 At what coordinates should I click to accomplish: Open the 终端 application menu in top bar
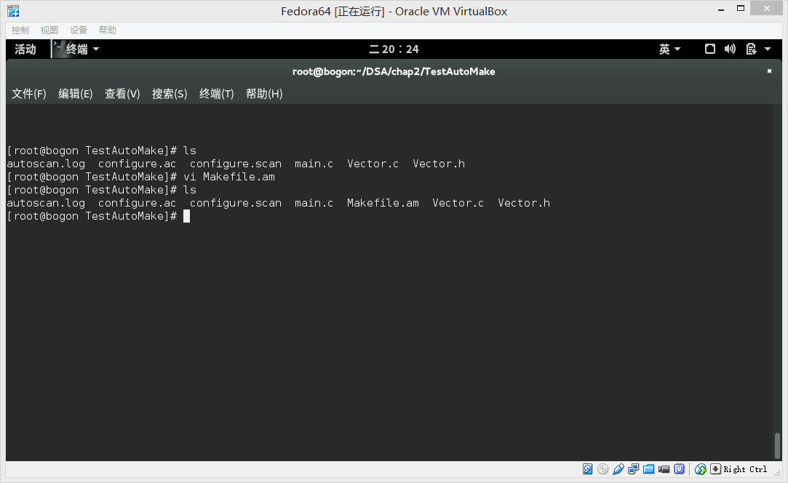pos(76,49)
